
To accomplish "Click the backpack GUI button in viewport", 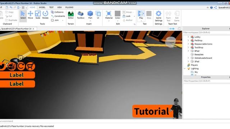I will pos(11,66).
